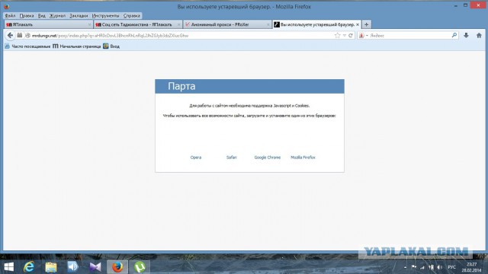Reload the page with refresh icon
The height and width of the screenshot is (274, 488).
(351, 36)
